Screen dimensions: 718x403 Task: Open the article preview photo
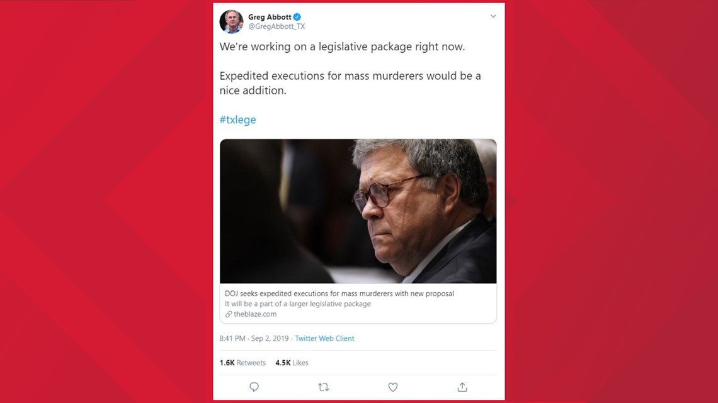(358, 211)
